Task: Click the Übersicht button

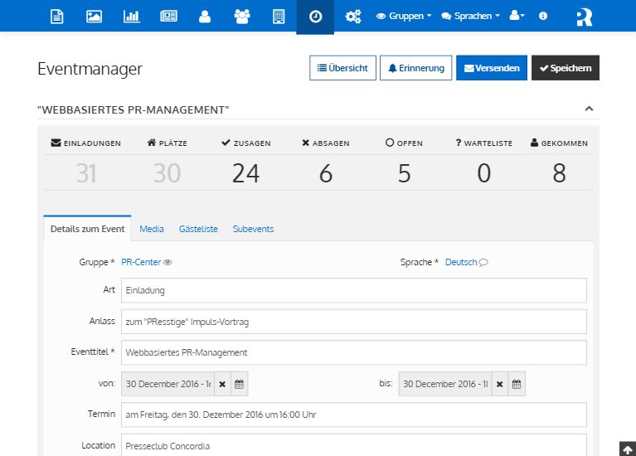Action: pyautogui.click(x=342, y=68)
